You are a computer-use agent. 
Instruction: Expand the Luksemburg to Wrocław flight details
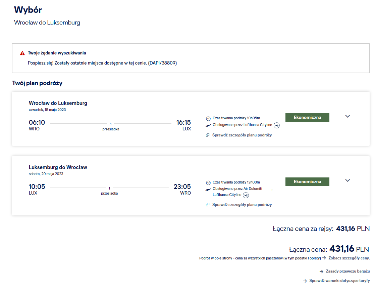(348, 180)
